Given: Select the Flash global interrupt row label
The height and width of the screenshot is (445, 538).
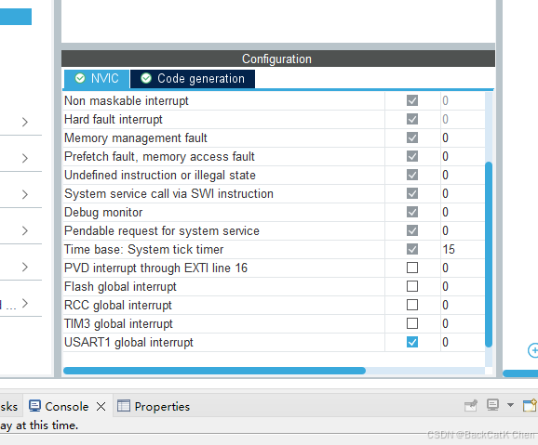Looking at the screenshot, I should click(x=120, y=287).
